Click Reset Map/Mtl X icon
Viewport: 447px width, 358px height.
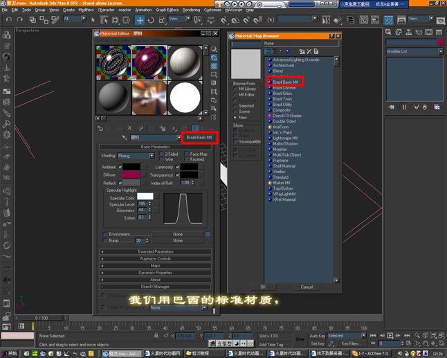pos(129,128)
